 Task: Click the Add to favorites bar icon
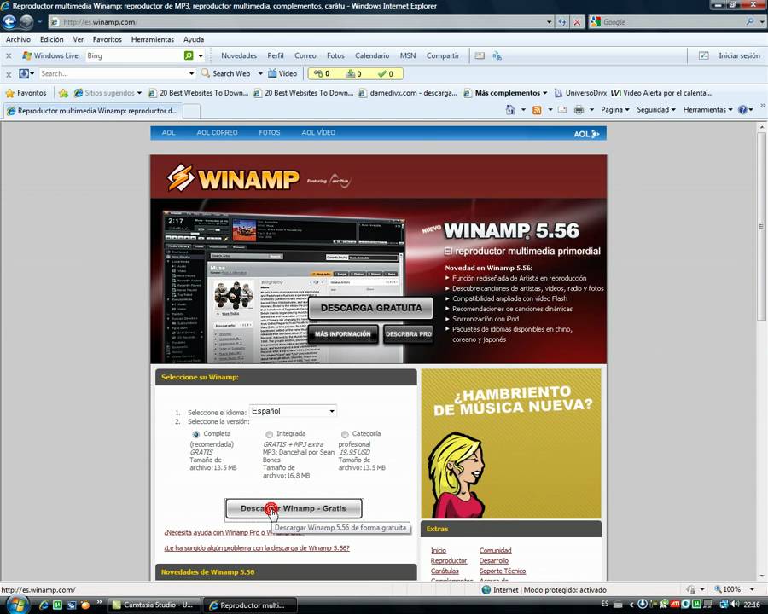[63, 93]
